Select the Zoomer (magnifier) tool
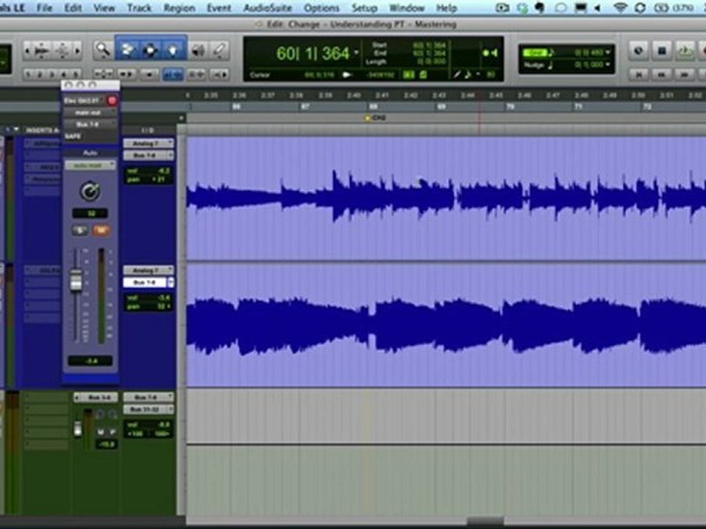Viewport: 706px width, 529px height. 103,49
